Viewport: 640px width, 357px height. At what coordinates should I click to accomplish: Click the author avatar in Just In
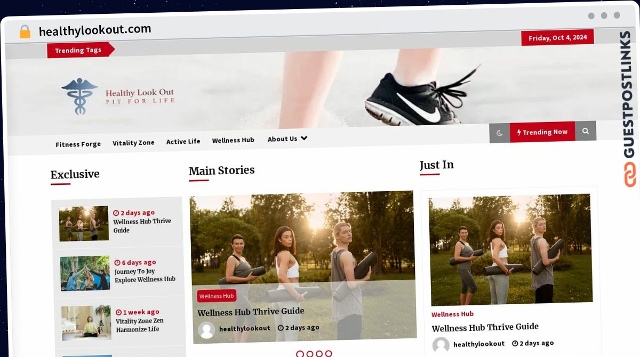[x=441, y=345]
